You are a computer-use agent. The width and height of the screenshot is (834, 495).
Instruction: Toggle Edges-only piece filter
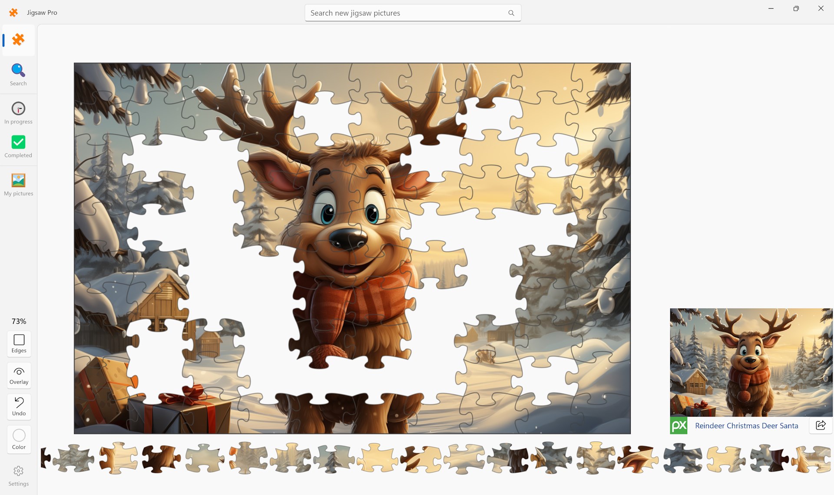pyautogui.click(x=19, y=343)
